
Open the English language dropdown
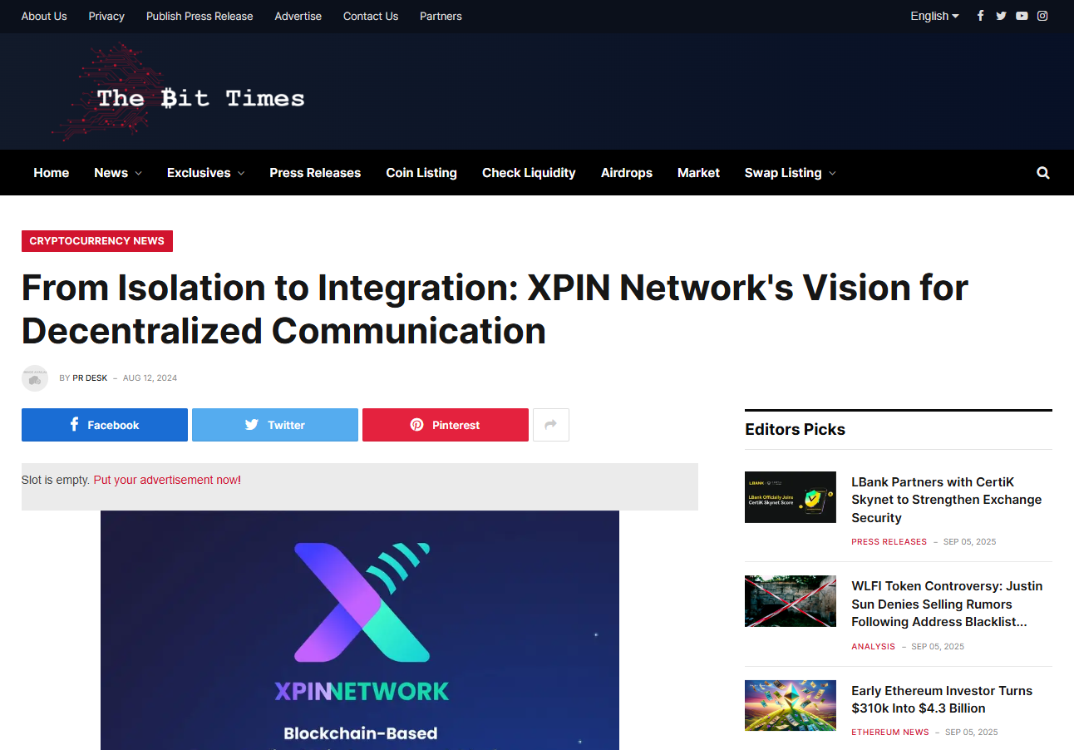click(934, 16)
